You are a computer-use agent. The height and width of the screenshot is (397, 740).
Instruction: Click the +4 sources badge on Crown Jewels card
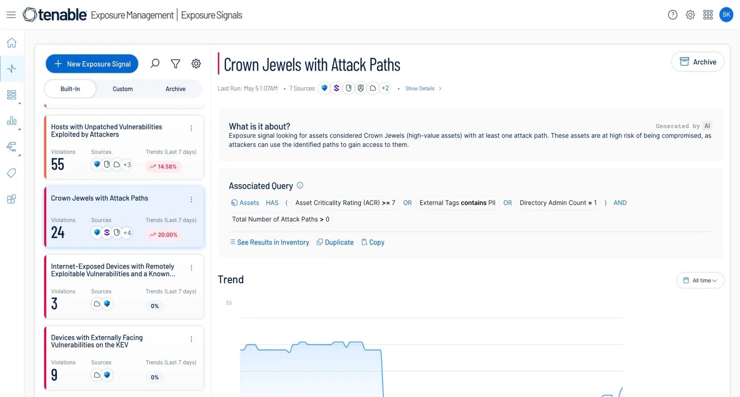(x=127, y=233)
